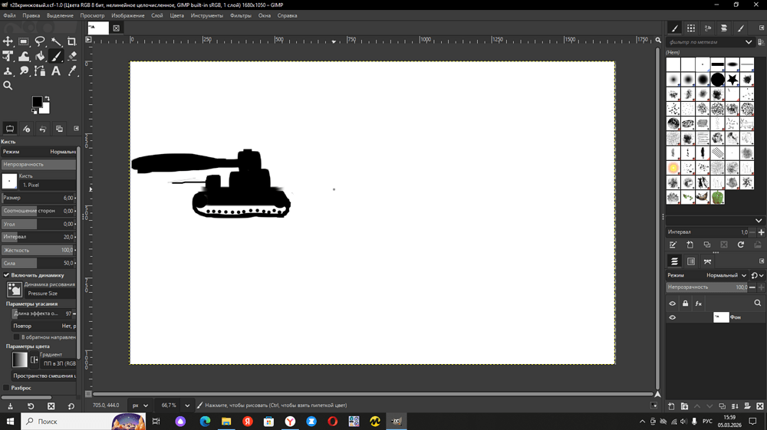
Task: Select the Free Select lasso tool
Action: (x=40, y=41)
